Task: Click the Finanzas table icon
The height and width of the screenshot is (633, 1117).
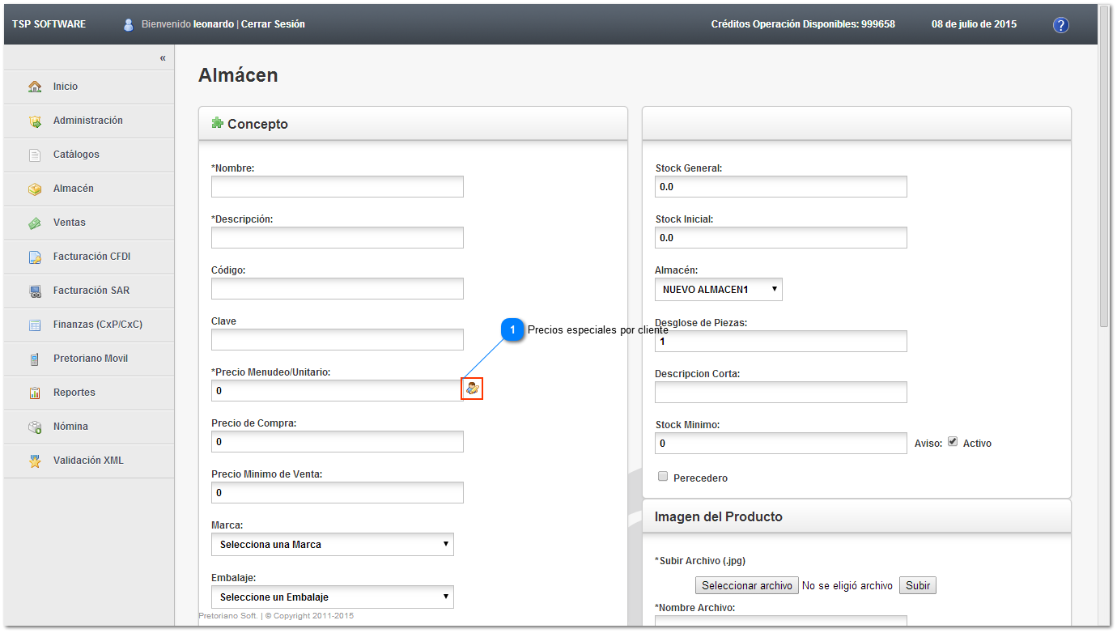Action: pos(35,325)
